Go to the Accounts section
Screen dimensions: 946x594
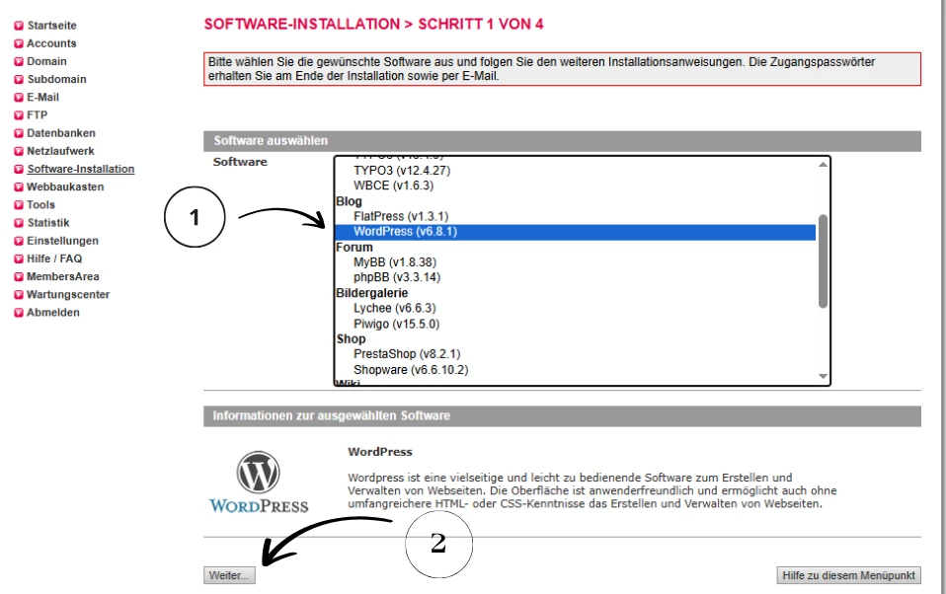click(x=52, y=43)
